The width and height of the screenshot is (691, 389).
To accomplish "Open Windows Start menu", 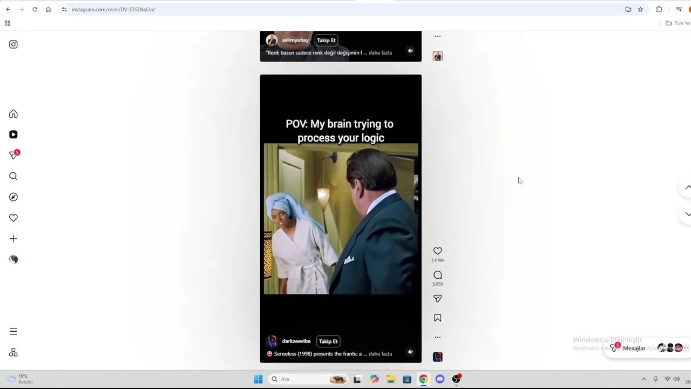I will click(258, 379).
